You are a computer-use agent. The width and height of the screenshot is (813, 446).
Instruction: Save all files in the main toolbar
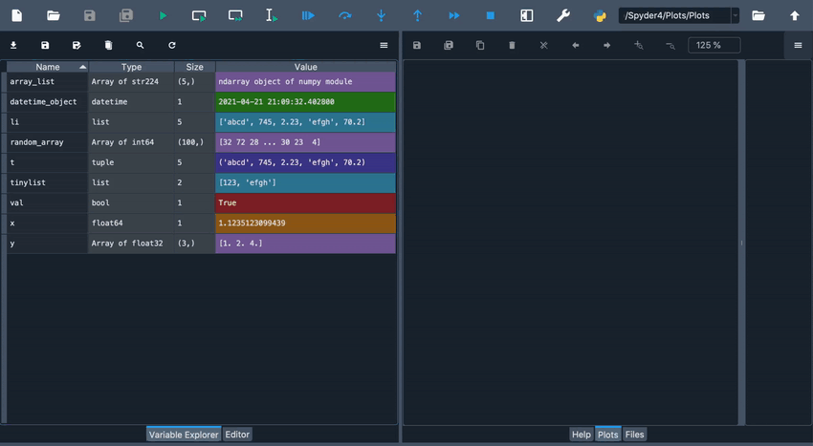point(126,15)
